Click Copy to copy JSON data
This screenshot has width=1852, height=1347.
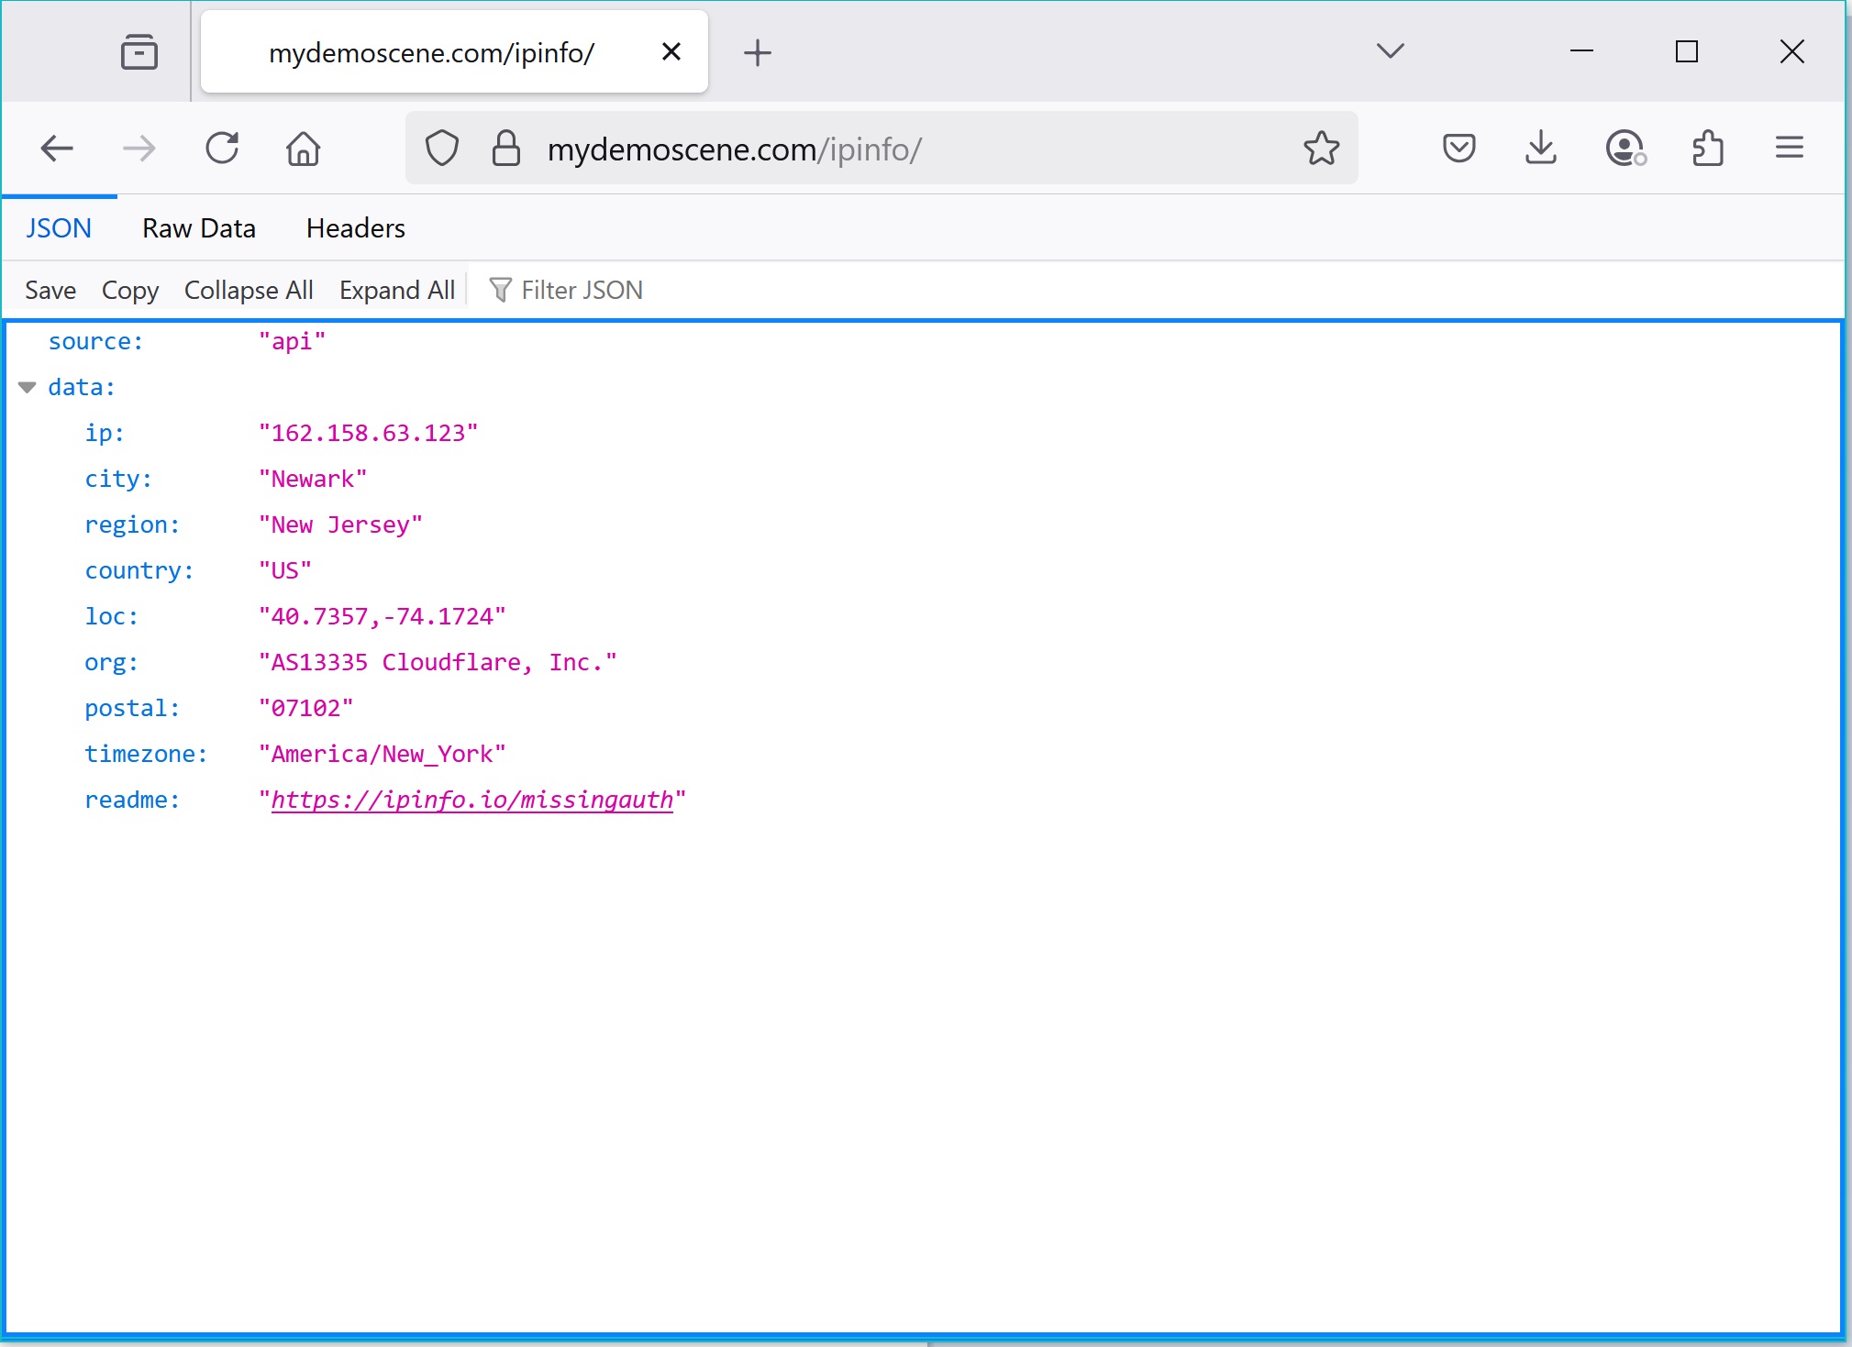tap(129, 290)
